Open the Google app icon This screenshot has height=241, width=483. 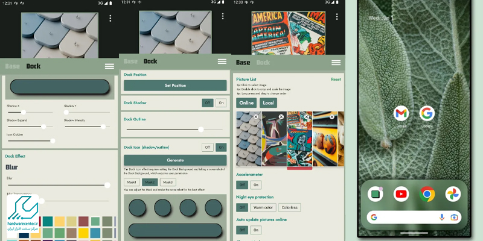(x=427, y=113)
